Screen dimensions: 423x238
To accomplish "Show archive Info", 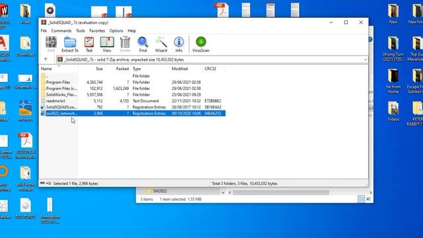I will point(178,44).
